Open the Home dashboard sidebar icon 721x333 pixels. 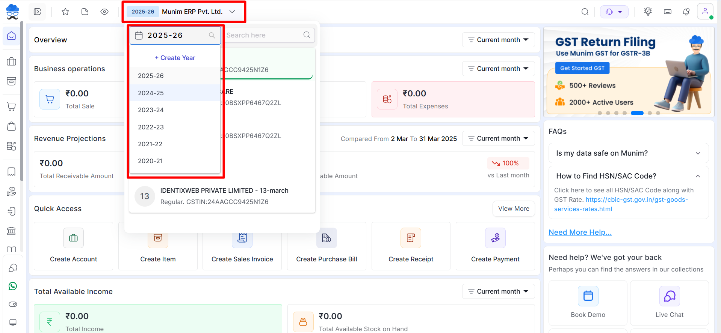click(x=12, y=36)
